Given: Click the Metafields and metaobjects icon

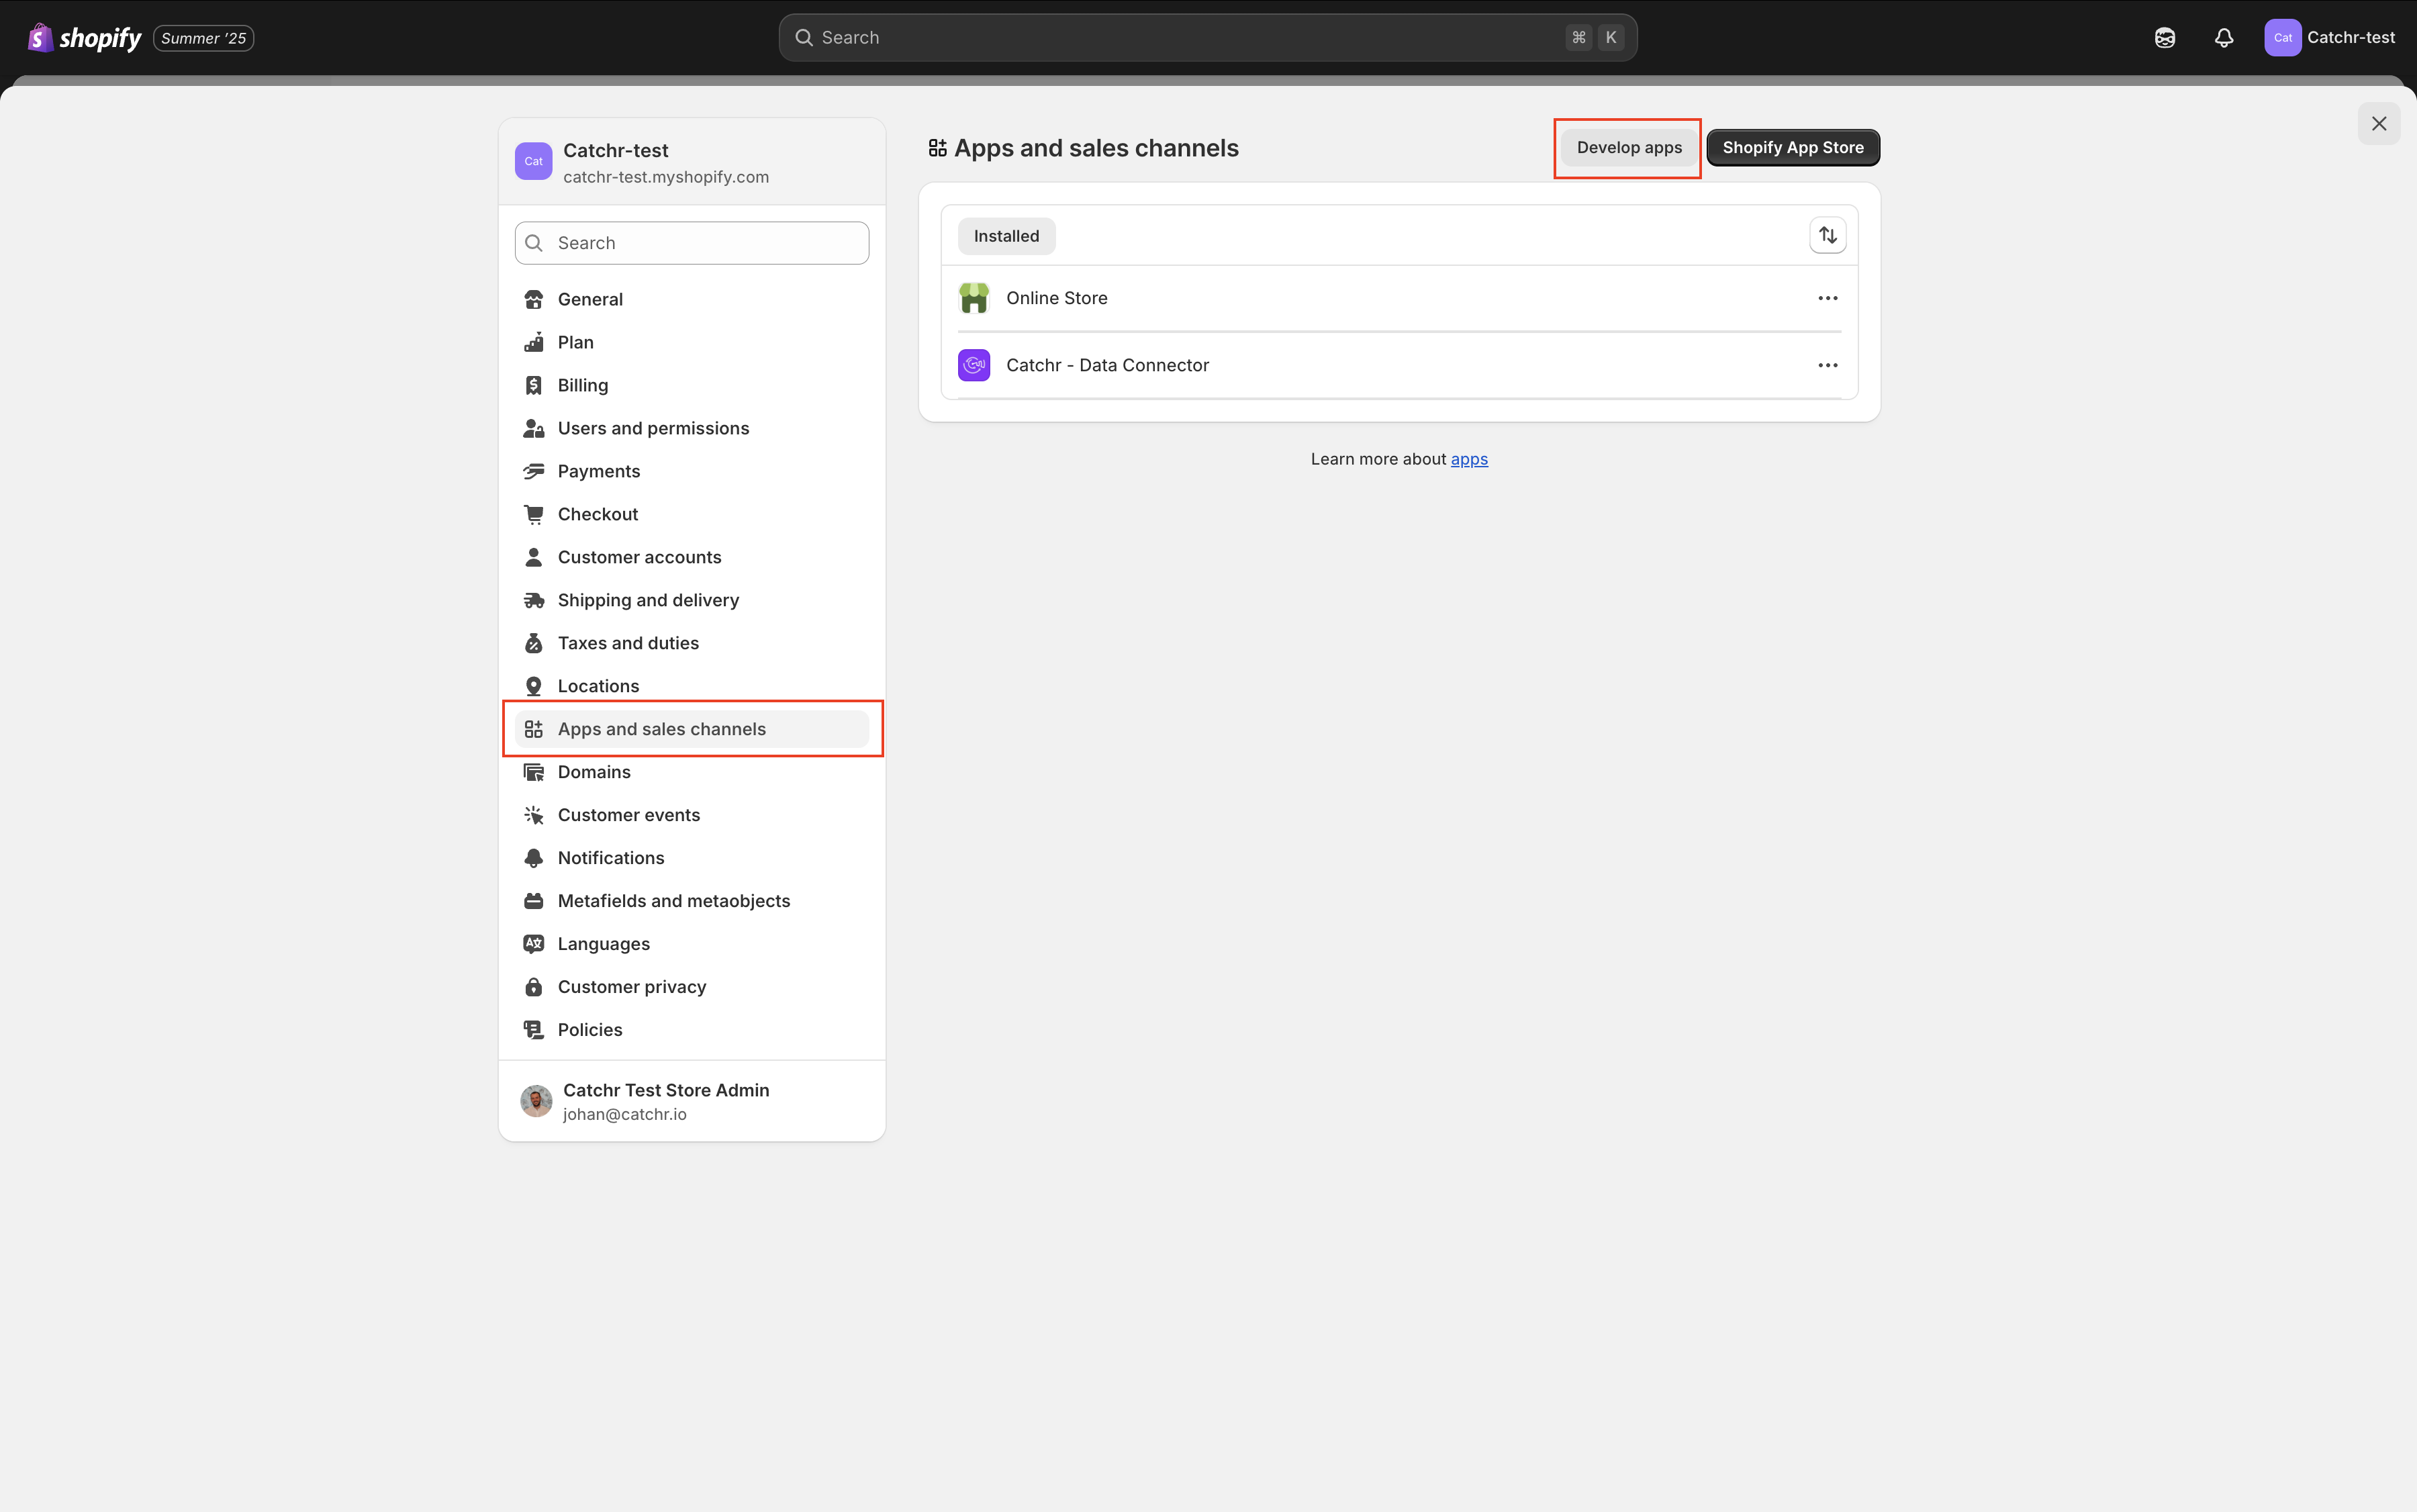Looking at the screenshot, I should (x=534, y=901).
